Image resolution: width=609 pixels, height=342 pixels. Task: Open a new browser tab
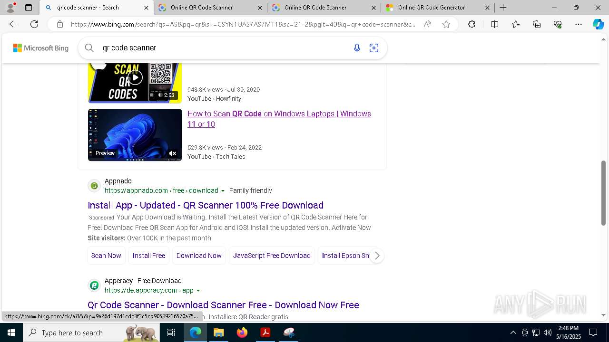click(x=503, y=8)
